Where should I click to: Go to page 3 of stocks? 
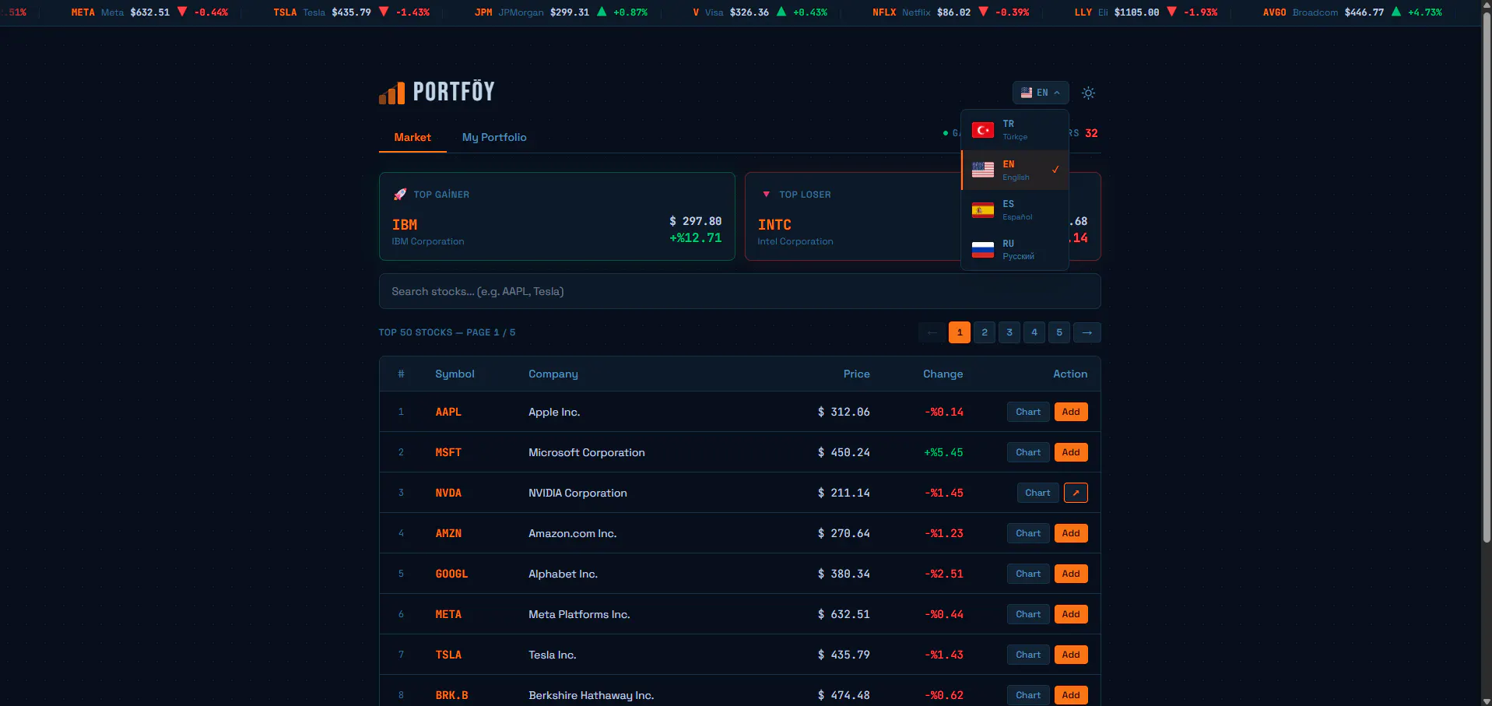1009,332
